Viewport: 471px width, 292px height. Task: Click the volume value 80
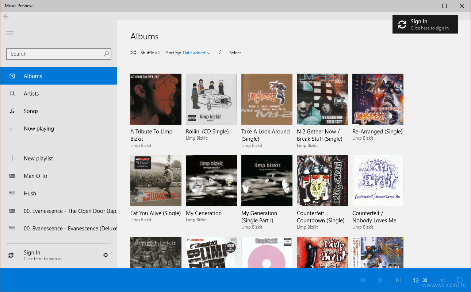425,280
